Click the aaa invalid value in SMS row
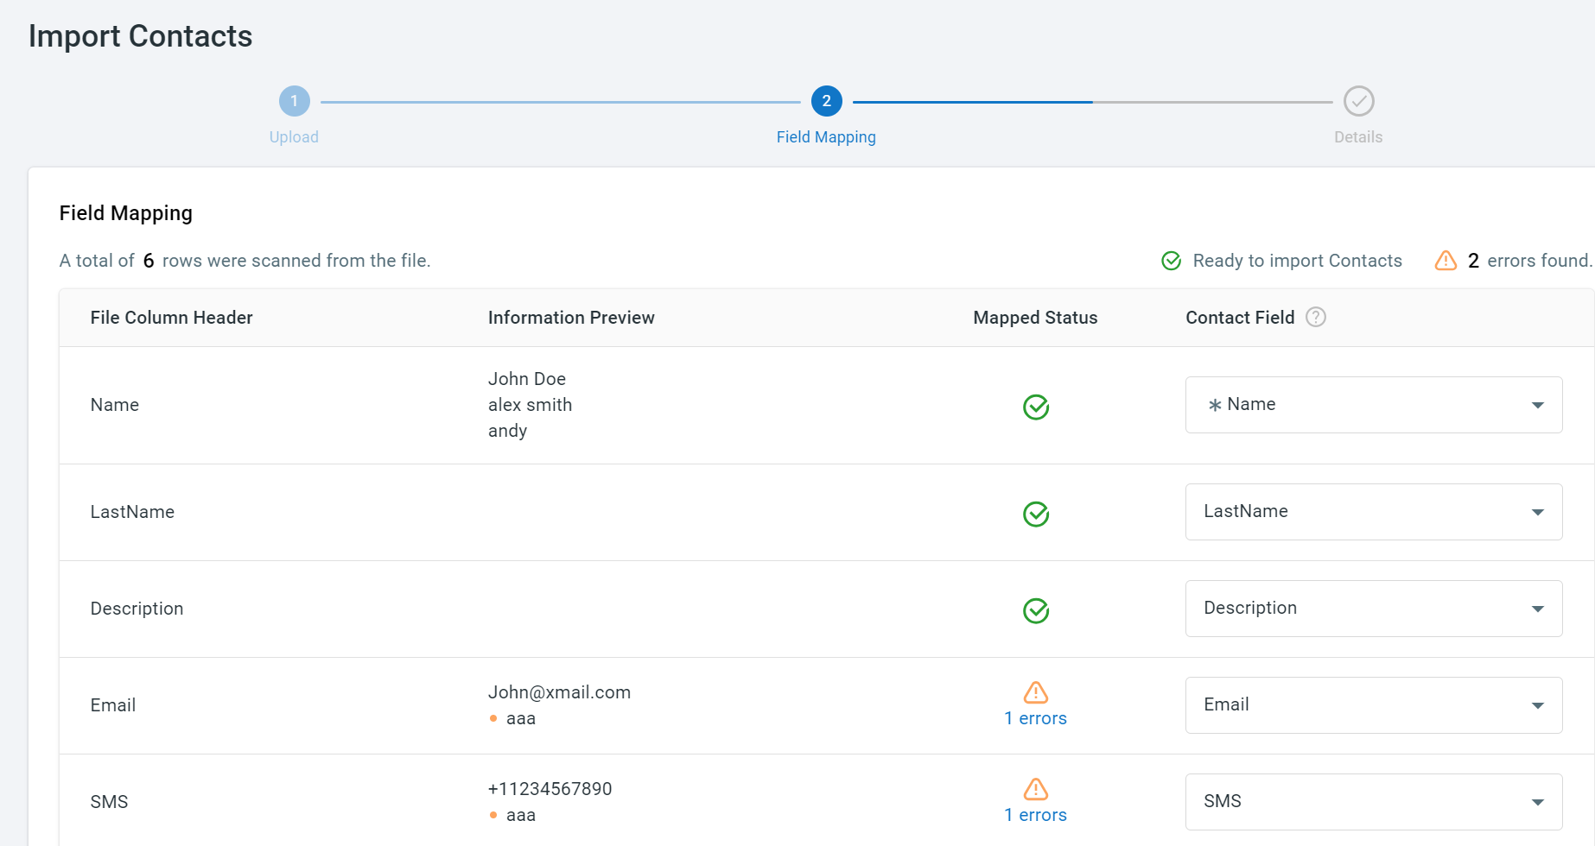Screen dimensions: 1595x846 point(521,815)
